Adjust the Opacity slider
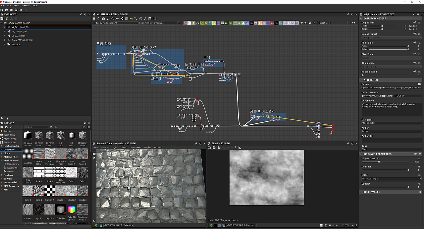The height and width of the screenshot is (229, 424). click(408, 187)
